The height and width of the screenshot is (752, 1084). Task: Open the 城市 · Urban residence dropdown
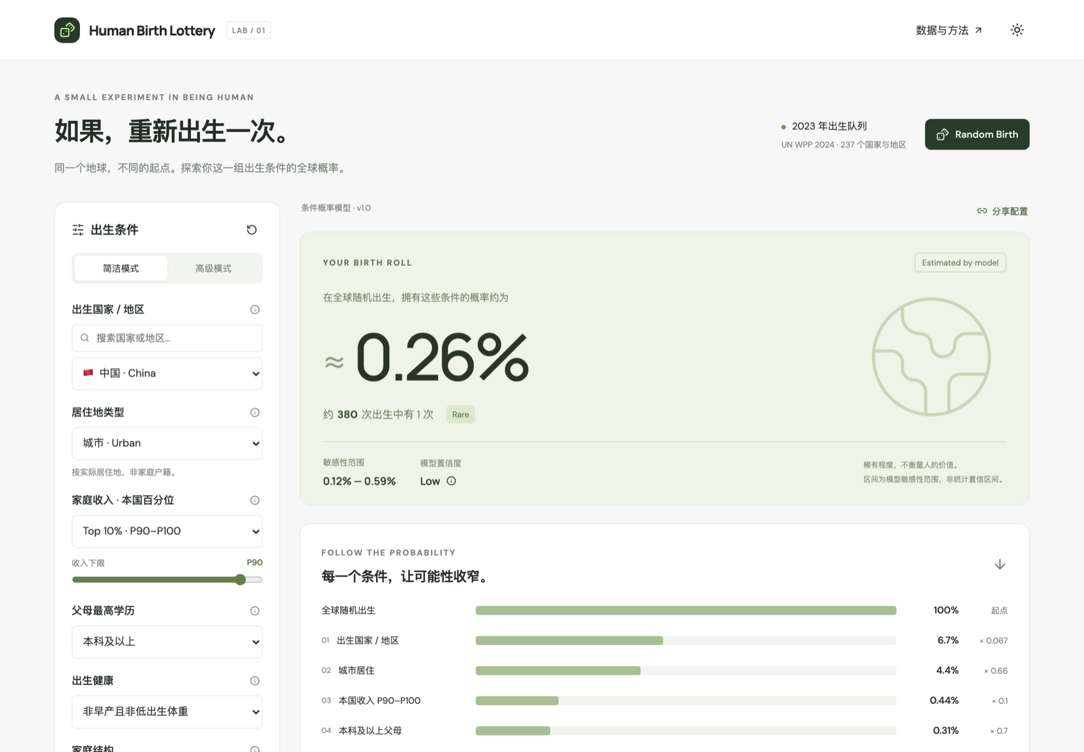(x=167, y=443)
